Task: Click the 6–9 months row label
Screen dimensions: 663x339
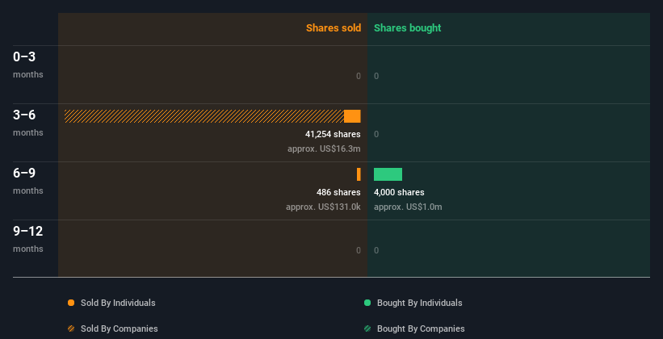Action: coord(28,182)
